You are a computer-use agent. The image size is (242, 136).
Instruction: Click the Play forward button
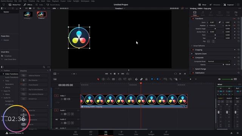click(x=118, y=74)
